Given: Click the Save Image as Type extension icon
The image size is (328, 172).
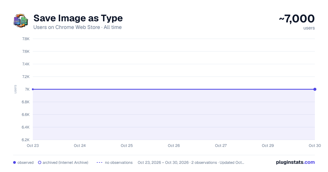Looking at the screenshot, I should point(21,21).
